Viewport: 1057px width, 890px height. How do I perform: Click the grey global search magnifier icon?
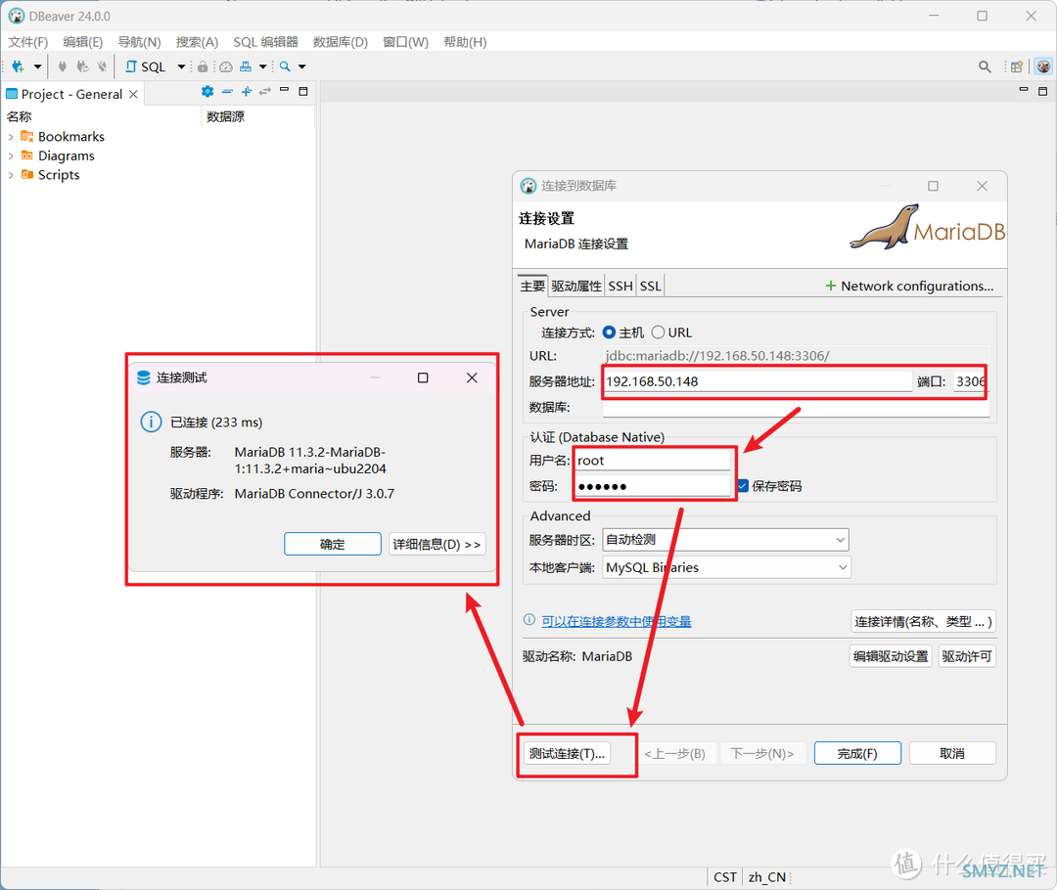985,67
